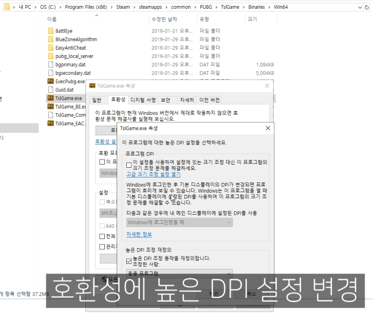Select the EasyAntiCheat folder icon
373x313 pixels.
[51, 48]
